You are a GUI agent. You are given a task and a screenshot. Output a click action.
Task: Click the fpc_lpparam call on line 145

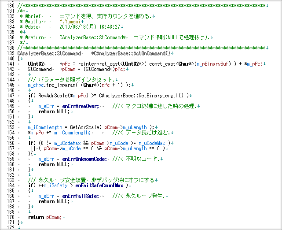pos(61,85)
